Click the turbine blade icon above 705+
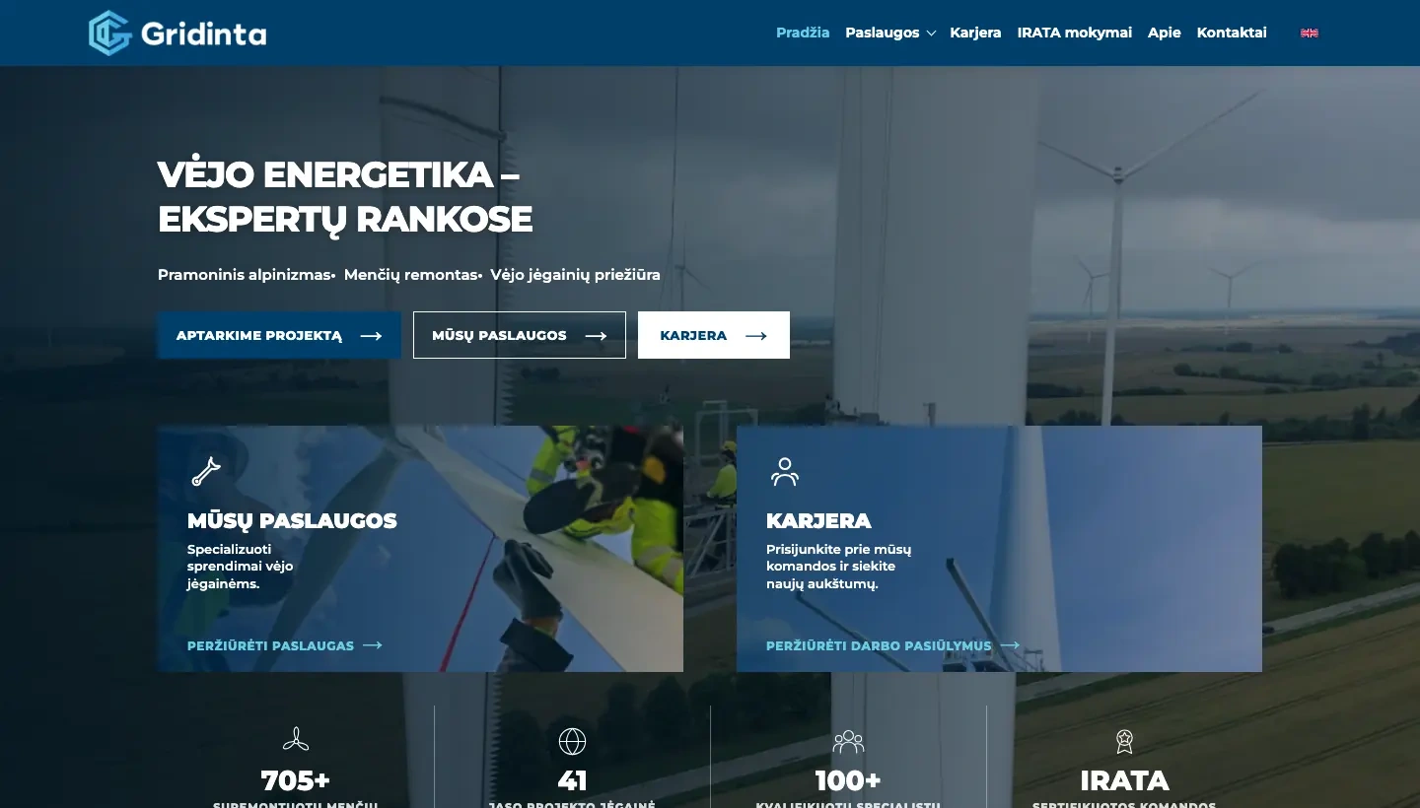 point(296,740)
